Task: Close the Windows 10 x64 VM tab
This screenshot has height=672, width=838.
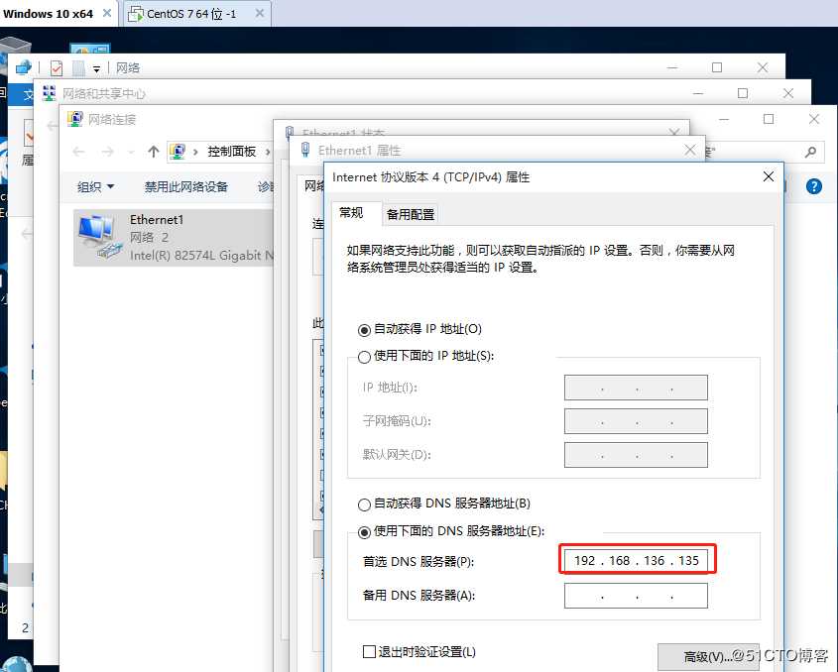Action: click(107, 13)
